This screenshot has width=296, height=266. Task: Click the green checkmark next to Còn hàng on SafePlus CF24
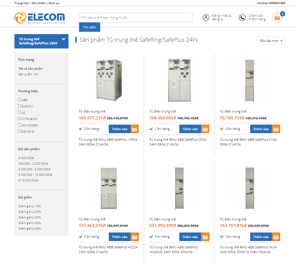(x=151, y=129)
